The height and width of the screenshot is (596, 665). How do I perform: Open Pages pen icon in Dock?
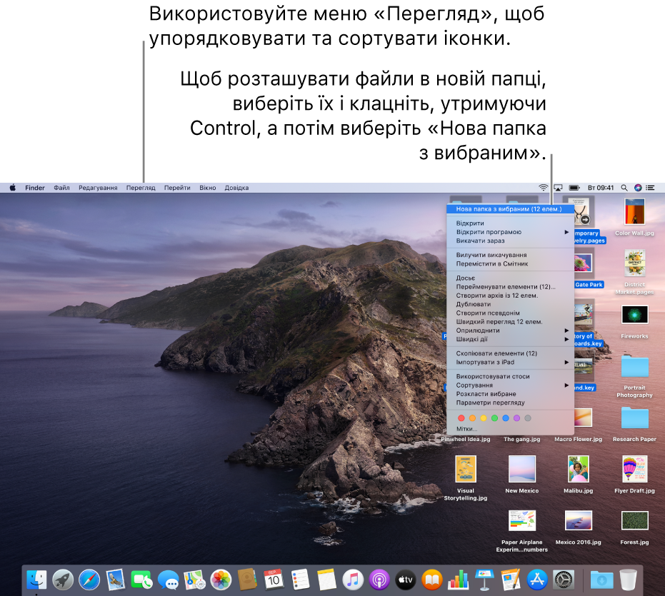coord(511,580)
